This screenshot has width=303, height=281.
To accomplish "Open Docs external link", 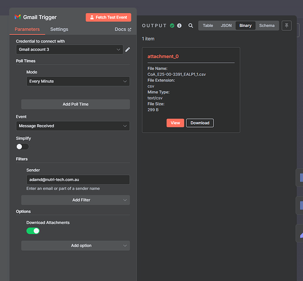I will pyautogui.click(x=123, y=29).
